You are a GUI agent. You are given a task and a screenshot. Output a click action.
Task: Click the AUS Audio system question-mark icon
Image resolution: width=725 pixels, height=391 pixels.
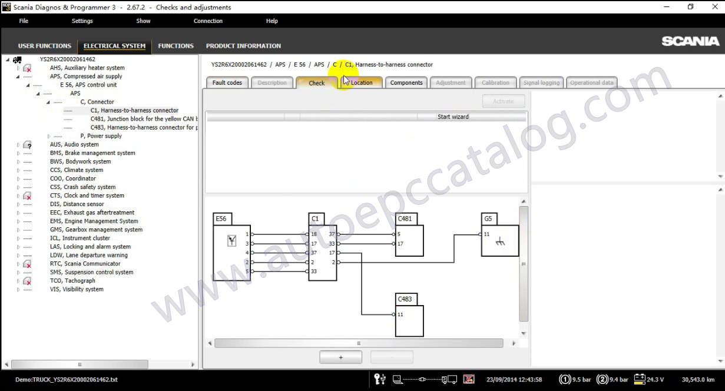pos(27,145)
